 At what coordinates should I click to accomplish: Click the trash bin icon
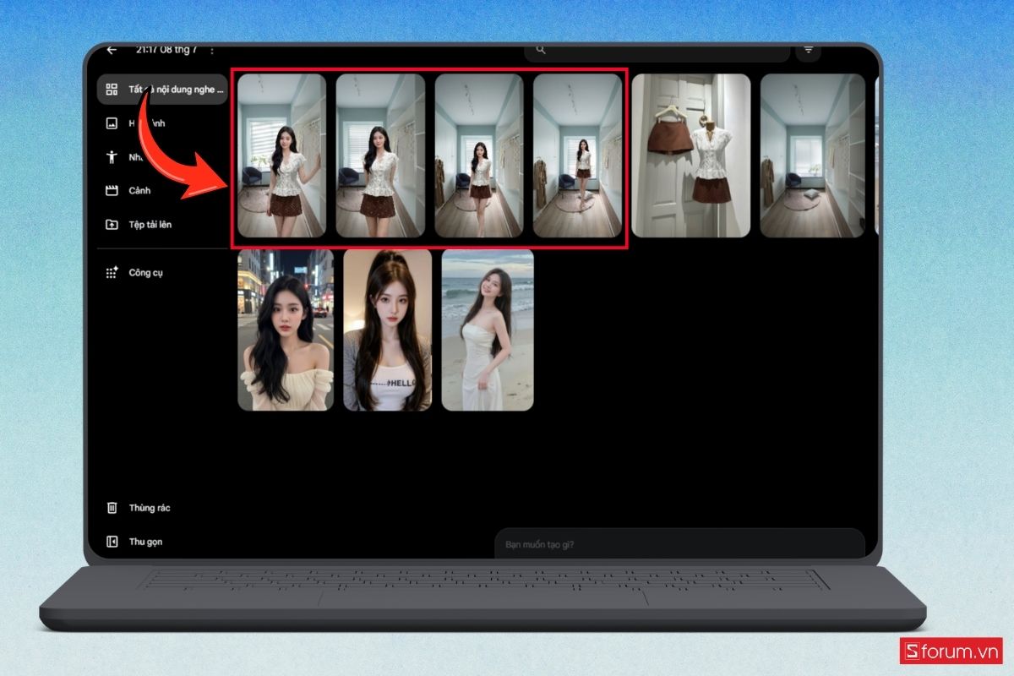click(112, 508)
